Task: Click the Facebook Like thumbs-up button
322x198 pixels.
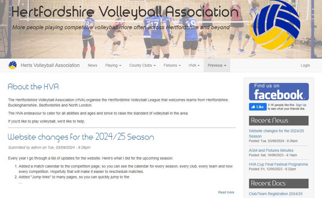Action: tap(258, 107)
